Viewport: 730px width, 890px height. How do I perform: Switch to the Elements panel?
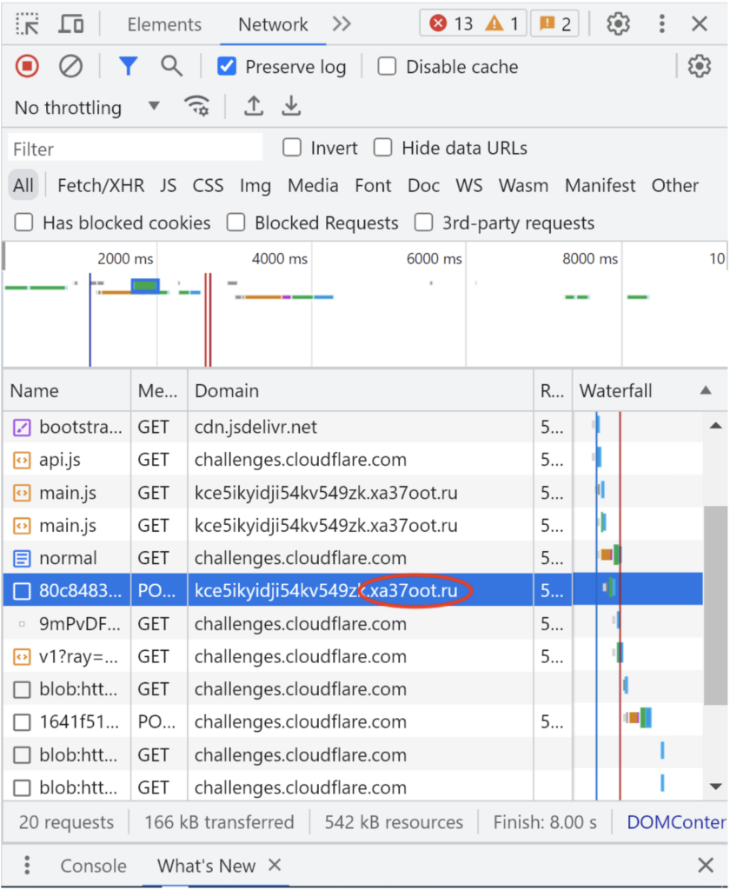[164, 23]
